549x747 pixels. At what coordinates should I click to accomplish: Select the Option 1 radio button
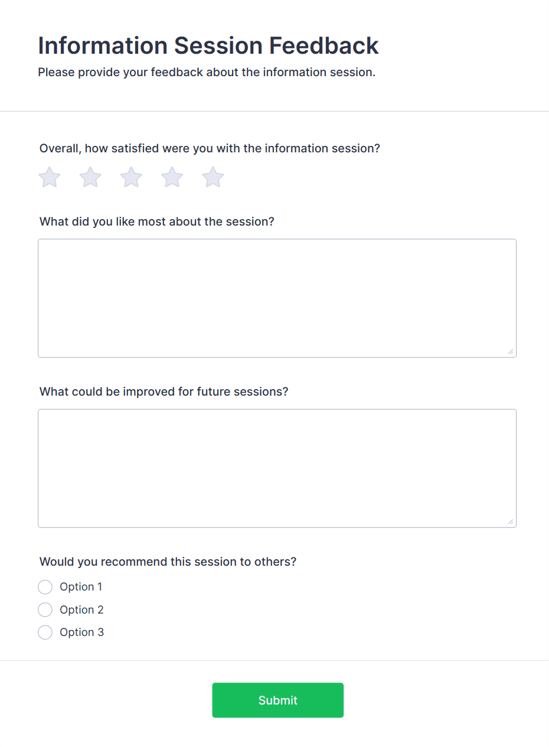tap(45, 587)
